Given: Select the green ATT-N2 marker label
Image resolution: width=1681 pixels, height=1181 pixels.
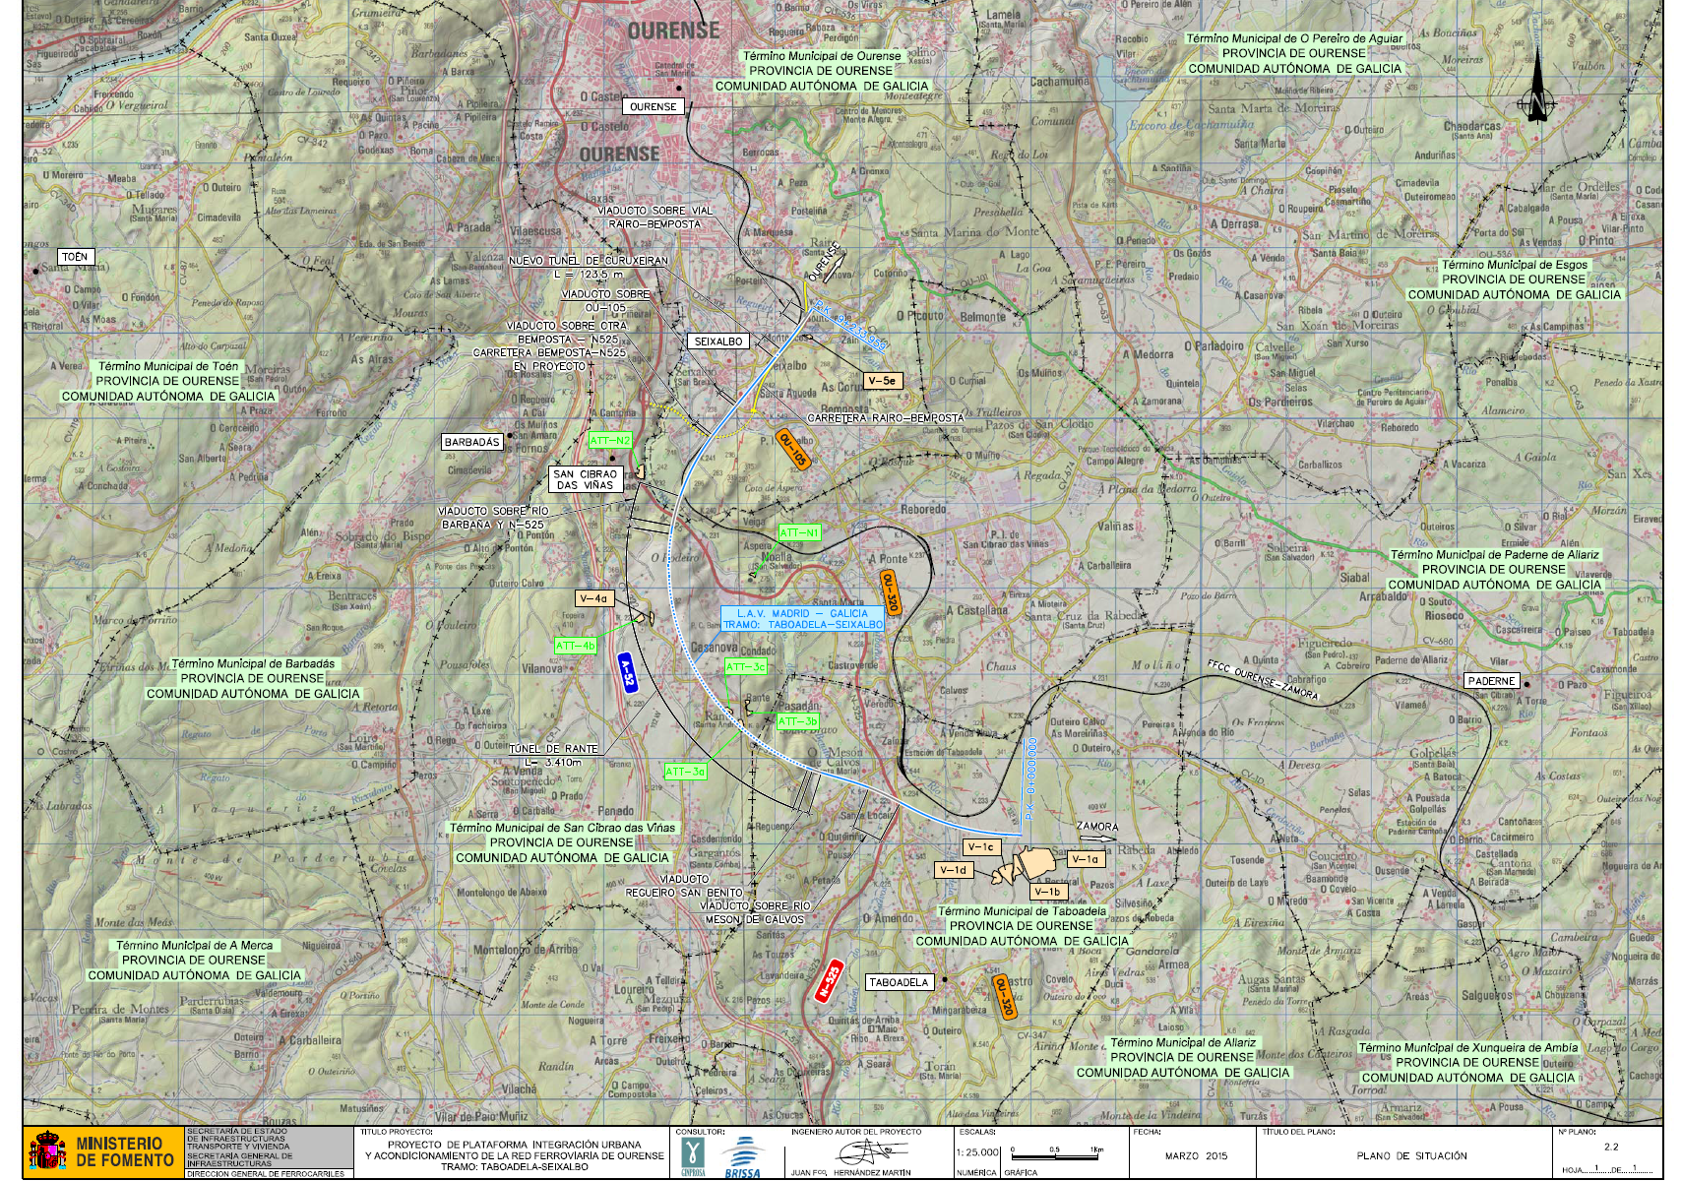Looking at the screenshot, I should pos(609,441).
